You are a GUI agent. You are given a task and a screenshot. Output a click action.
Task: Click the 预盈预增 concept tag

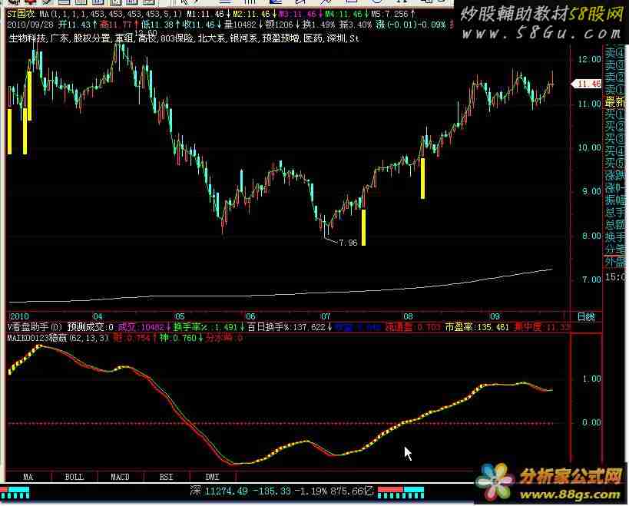point(281,38)
